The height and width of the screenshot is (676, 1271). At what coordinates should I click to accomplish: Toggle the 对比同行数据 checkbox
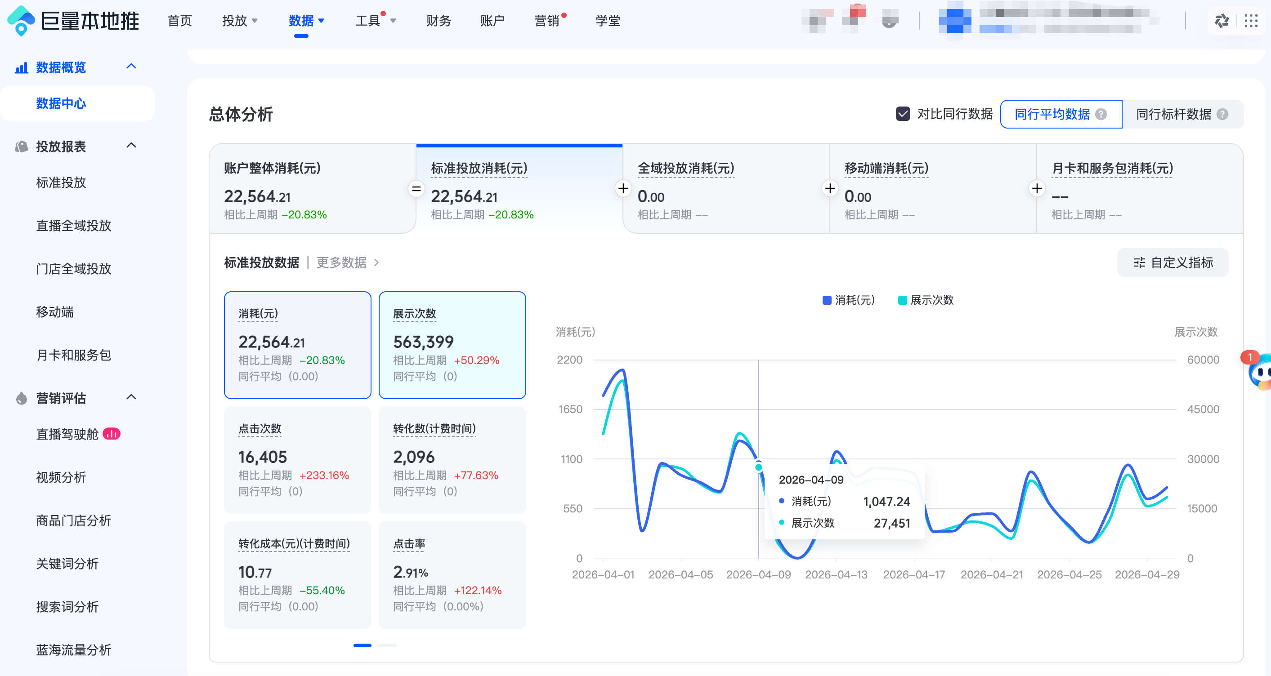point(903,115)
